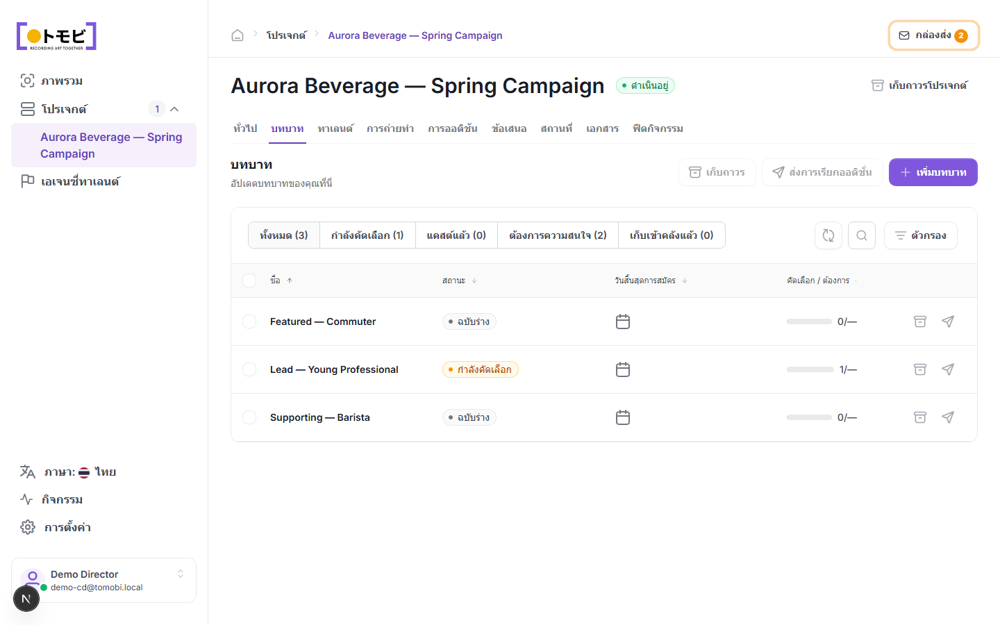The image size is (1000, 625).
Task: Click the Supporting — Barista role name
Action: point(320,417)
